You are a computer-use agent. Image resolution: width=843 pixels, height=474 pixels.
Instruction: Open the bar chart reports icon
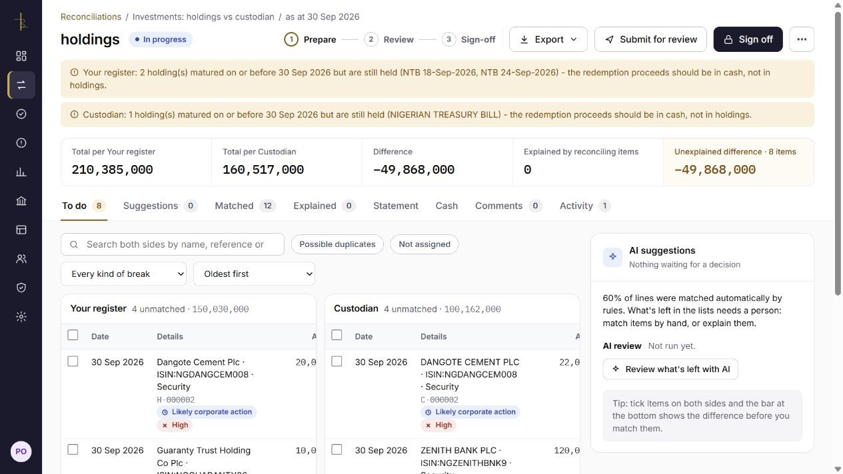[x=21, y=172]
